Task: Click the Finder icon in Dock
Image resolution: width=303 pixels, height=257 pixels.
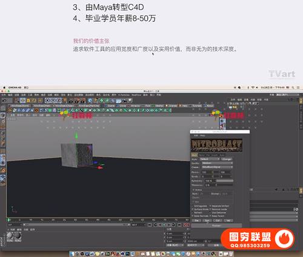Action: click(x=72, y=254)
